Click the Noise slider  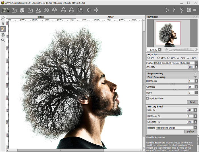pos(172,96)
